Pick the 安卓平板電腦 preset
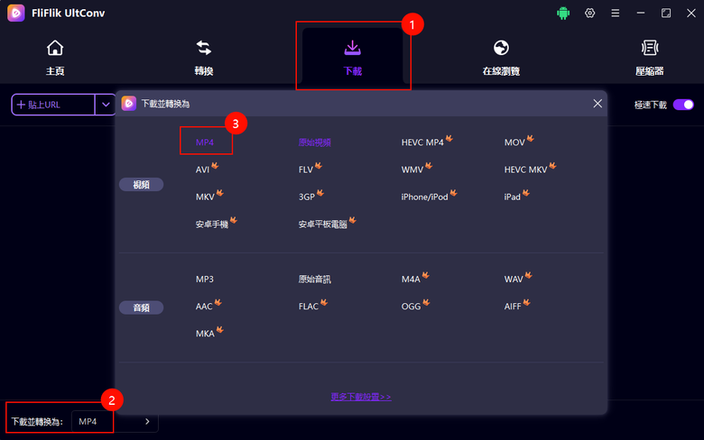Viewport: 704px width, 440px height. [x=323, y=225]
